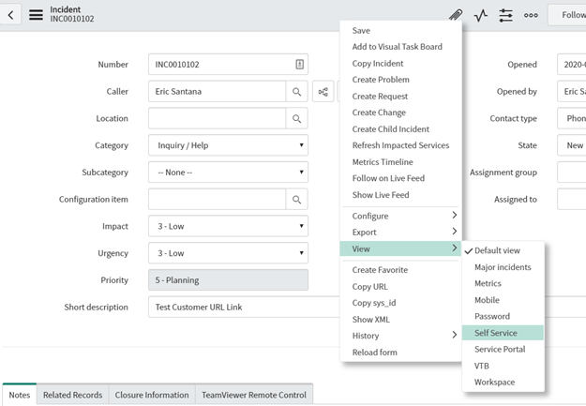Click the personalize form sliders icon
The height and width of the screenshot is (406, 586).
(505, 15)
